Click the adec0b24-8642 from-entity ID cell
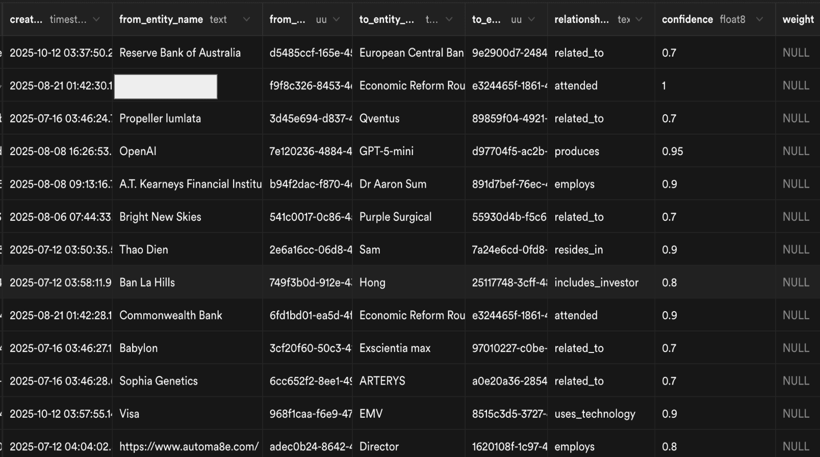820x457 pixels. click(307, 444)
